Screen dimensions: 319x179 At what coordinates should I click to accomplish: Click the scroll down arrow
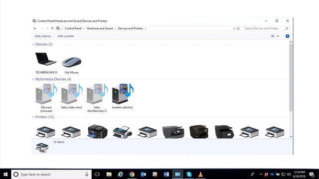[x=291, y=136]
